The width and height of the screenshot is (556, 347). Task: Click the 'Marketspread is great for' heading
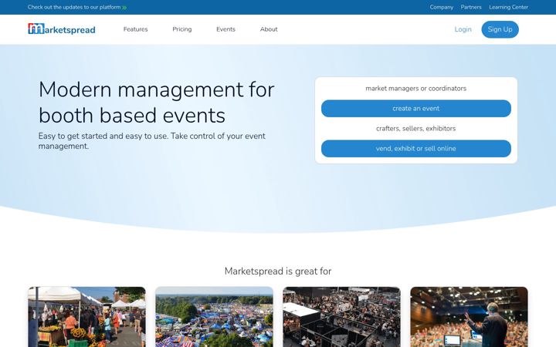278,271
